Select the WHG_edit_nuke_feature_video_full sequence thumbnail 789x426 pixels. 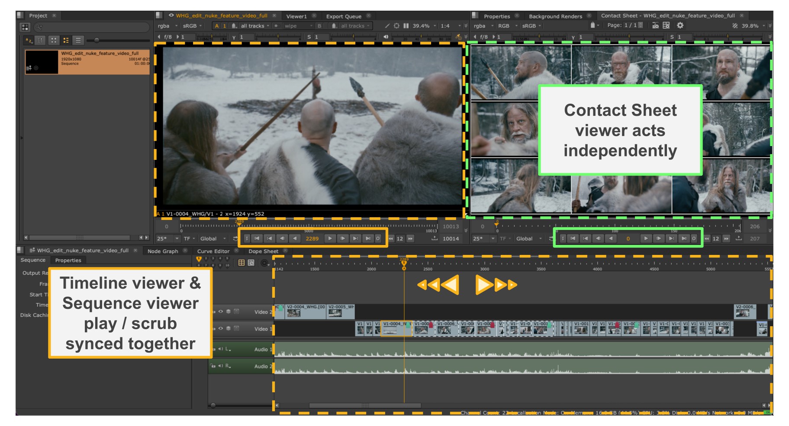point(42,62)
